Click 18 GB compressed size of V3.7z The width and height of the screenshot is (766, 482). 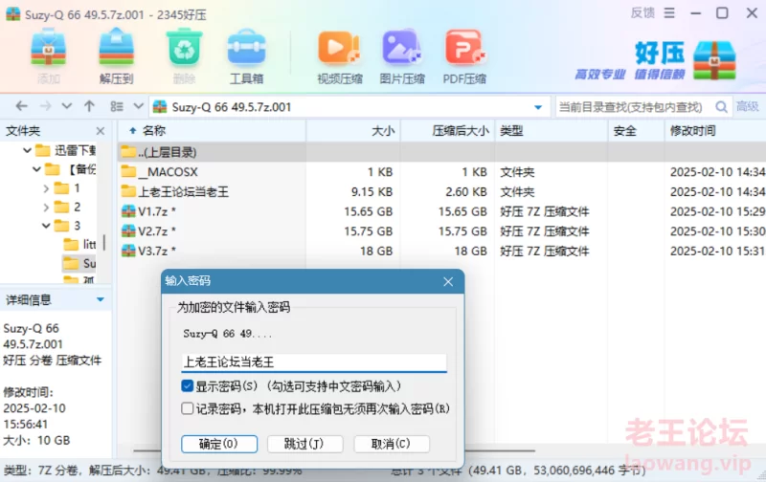(470, 251)
